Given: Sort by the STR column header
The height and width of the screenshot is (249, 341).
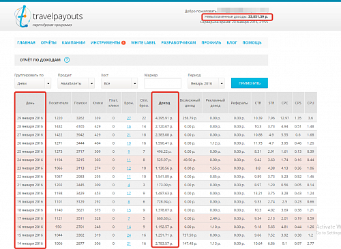Looking at the screenshot, I should (271, 103).
